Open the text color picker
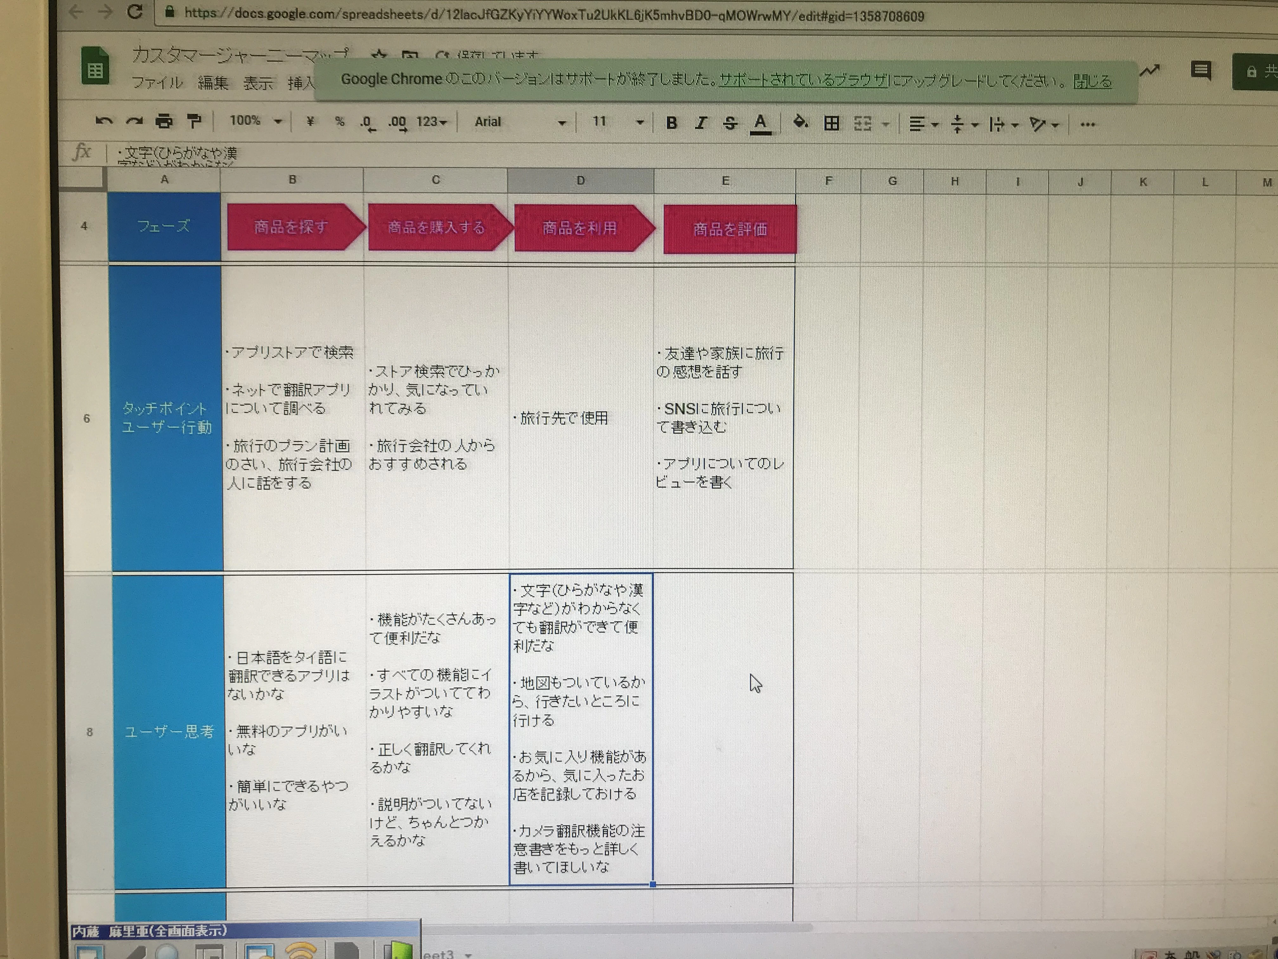The height and width of the screenshot is (959, 1278). (760, 124)
